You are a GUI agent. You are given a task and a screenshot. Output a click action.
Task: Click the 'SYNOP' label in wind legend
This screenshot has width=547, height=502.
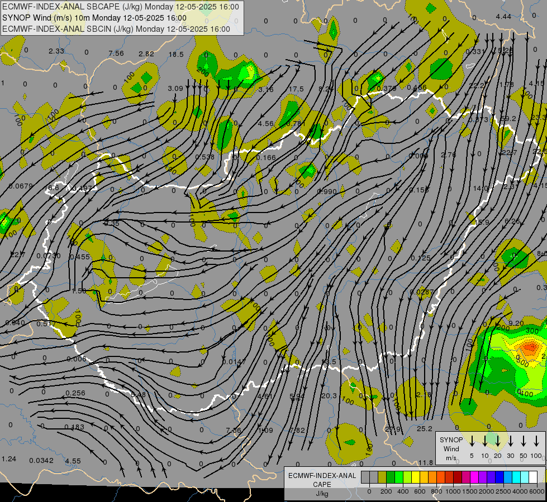(x=451, y=440)
